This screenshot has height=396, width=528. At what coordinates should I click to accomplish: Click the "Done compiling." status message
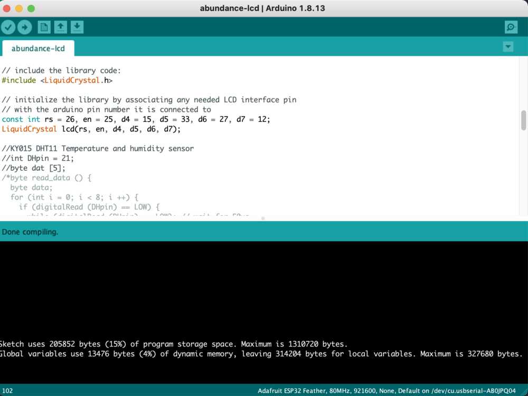click(x=30, y=232)
